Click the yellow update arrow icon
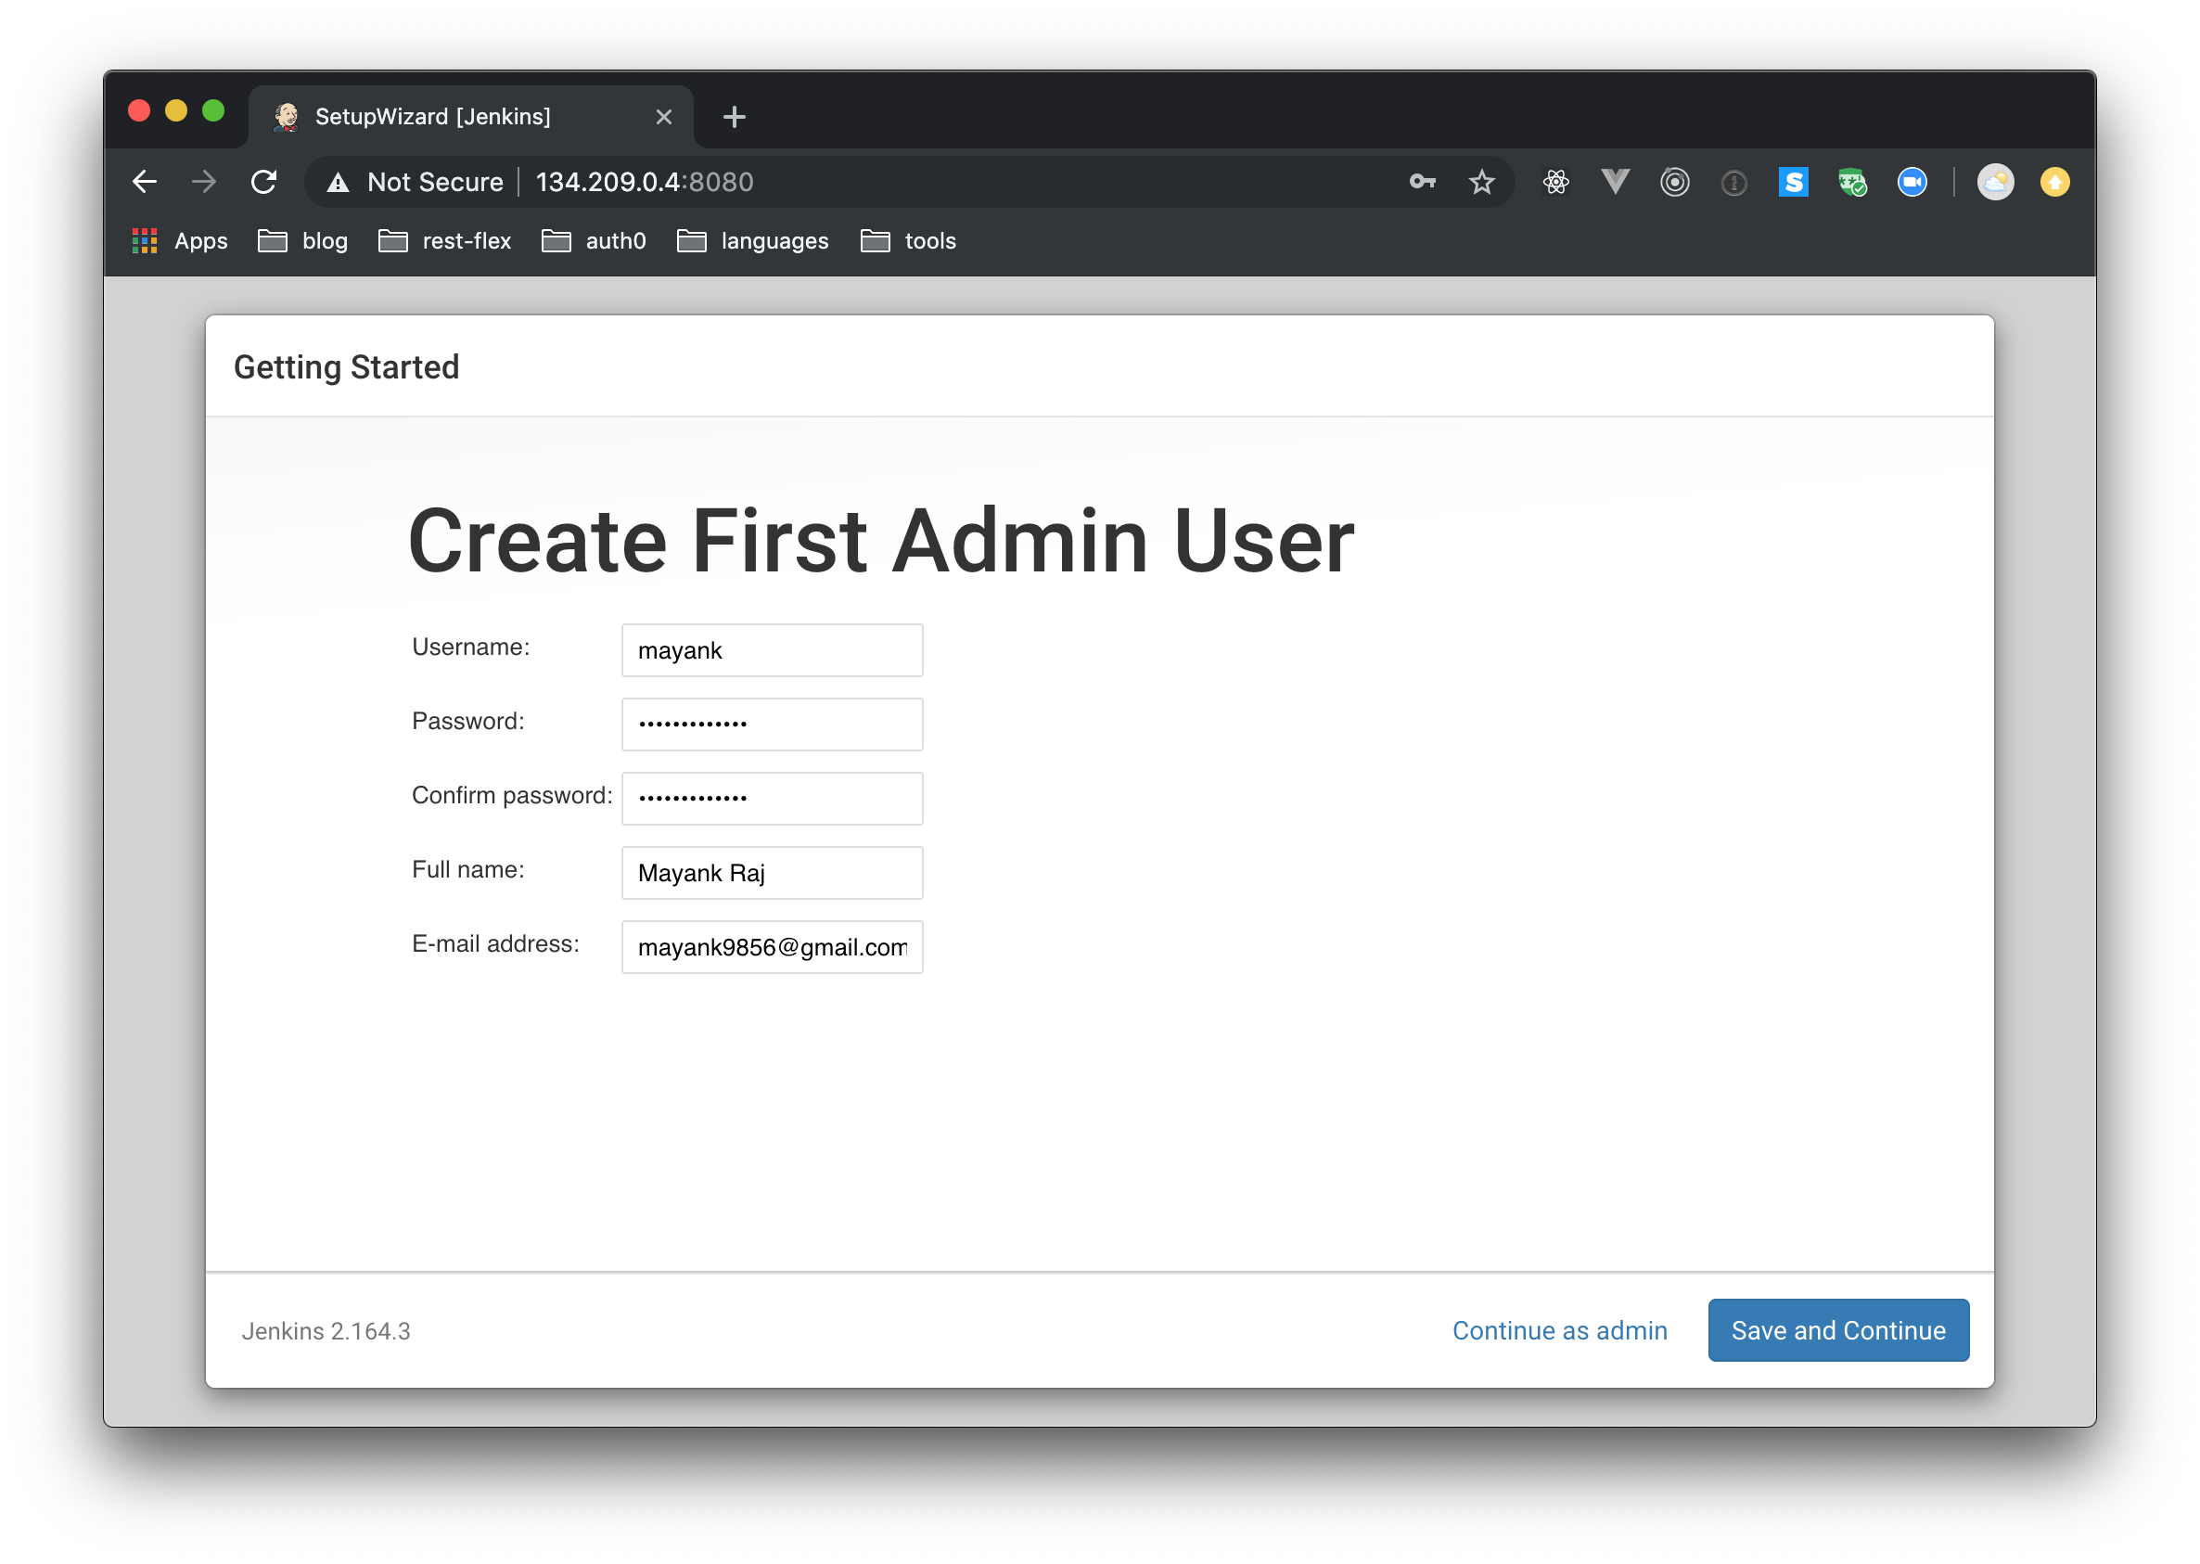This screenshot has width=2200, height=1564. tap(2053, 182)
